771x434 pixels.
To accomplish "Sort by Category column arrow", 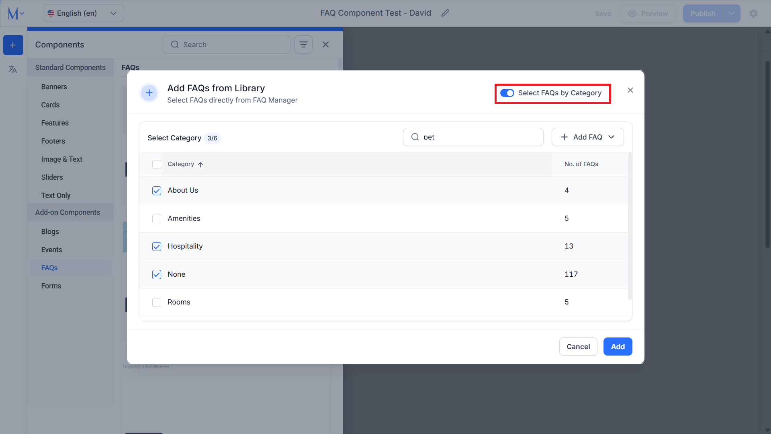I will click(x=200, y=165).
